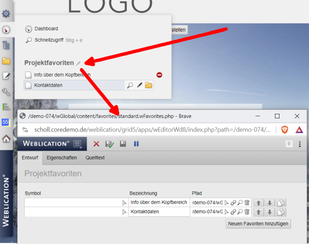Image resolution: width=309 pixels, height=244 pixels.
Task: Open the statistics bars sidebar icon
Action: pyautogui.click(x=6, y=107)
